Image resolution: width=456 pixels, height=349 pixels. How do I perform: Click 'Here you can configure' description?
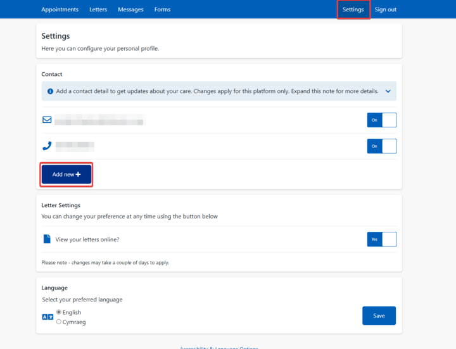click(x=100, y=49)
